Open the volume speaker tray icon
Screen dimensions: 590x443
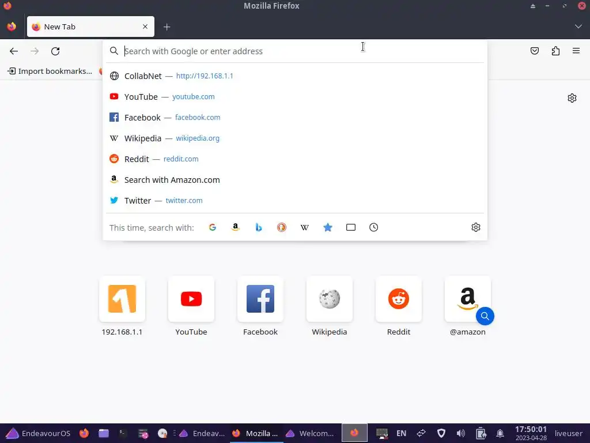click(x=460, y=433)
